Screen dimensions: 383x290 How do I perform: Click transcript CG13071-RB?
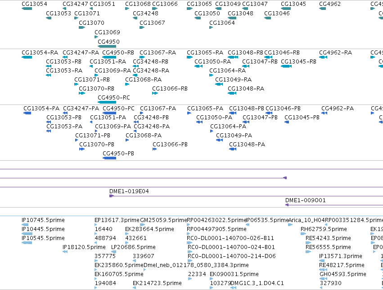click(76, 84)
